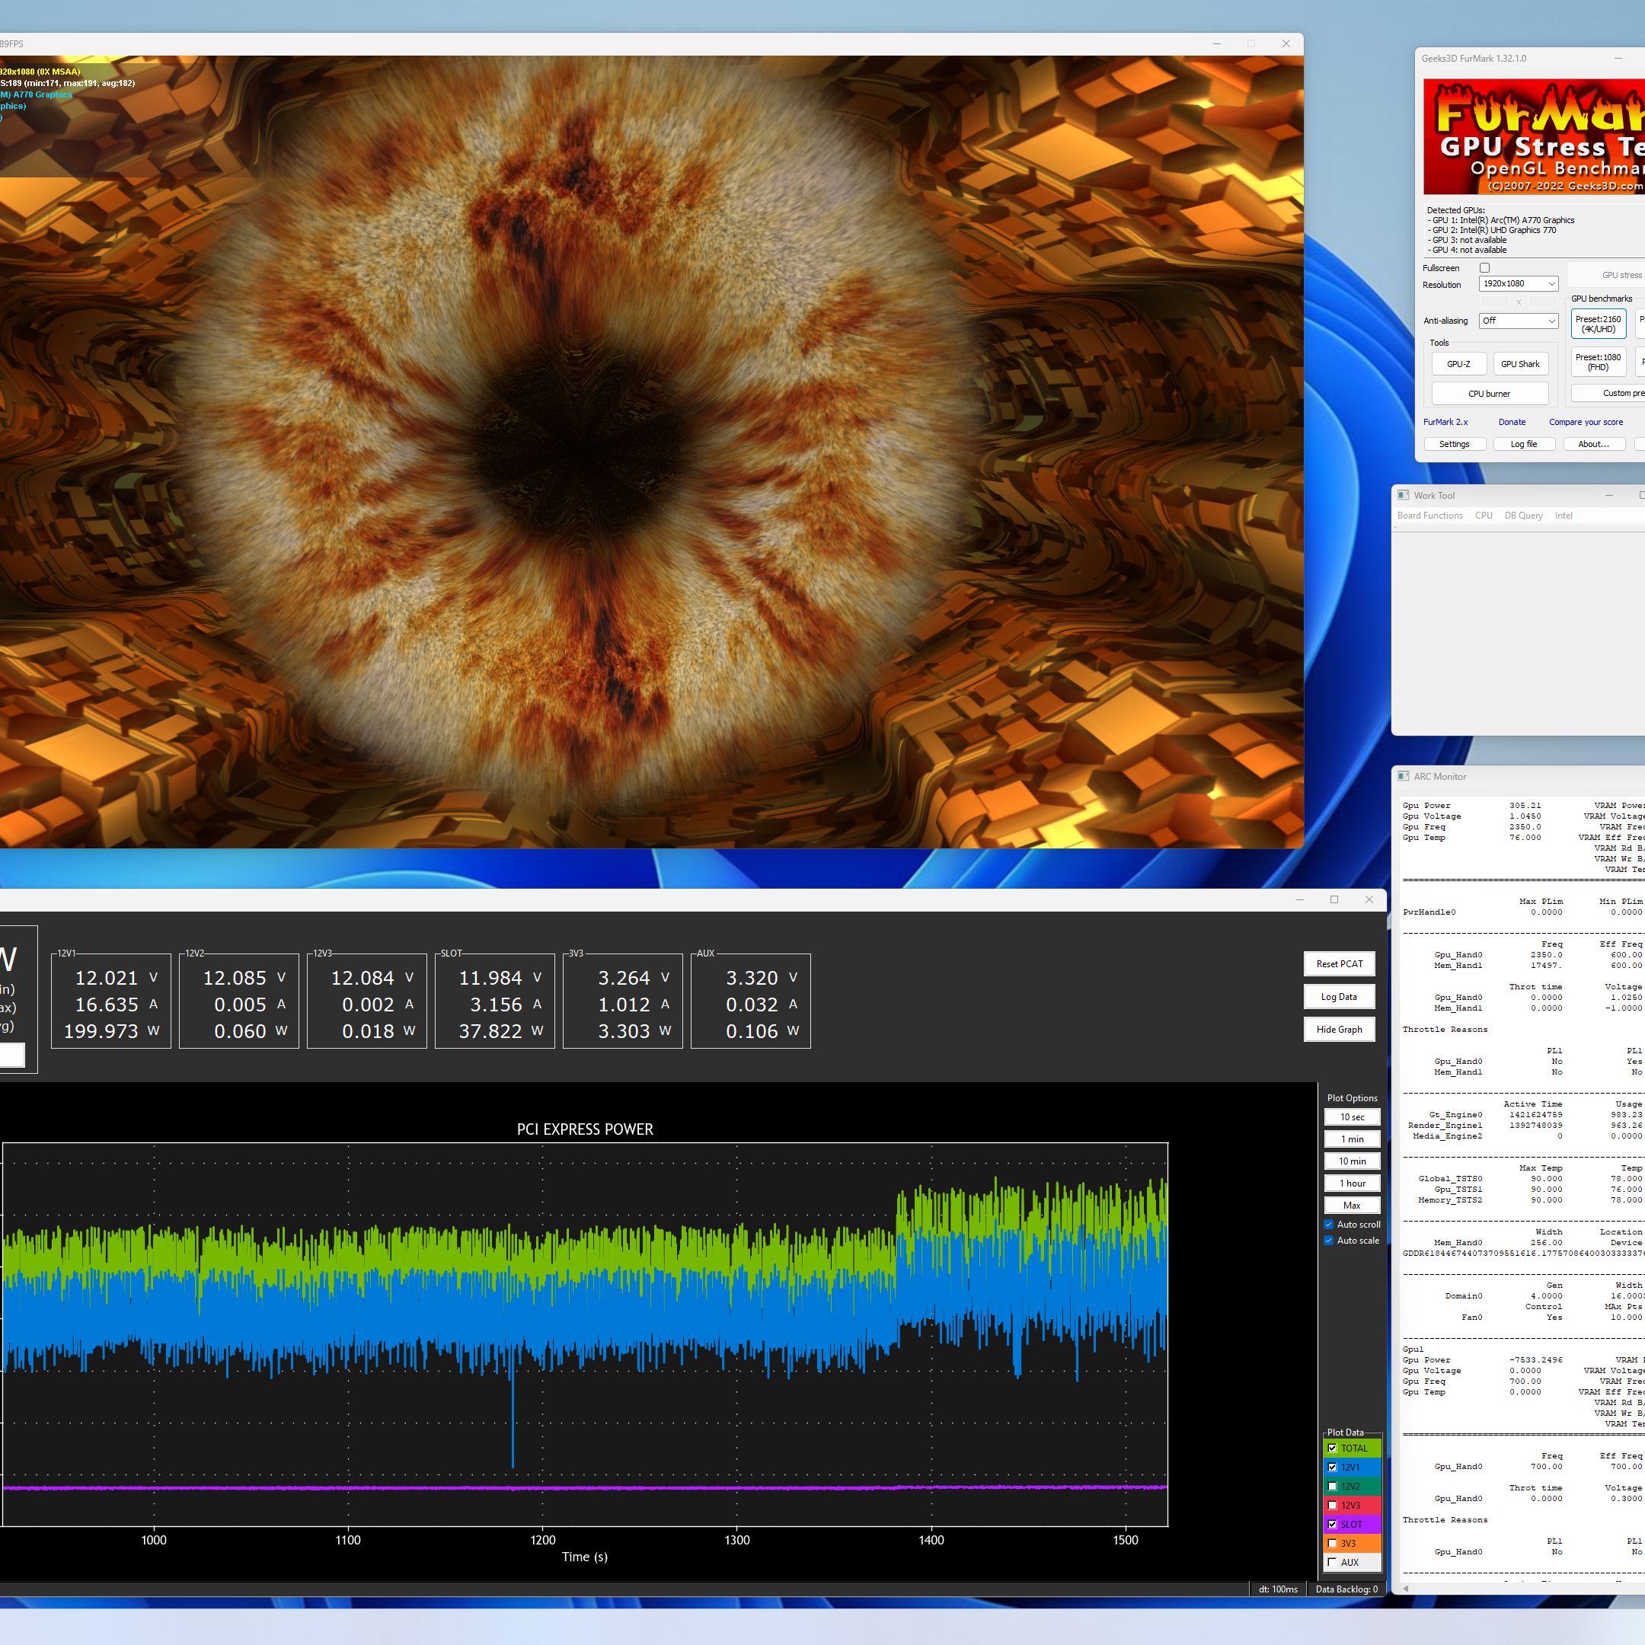The height and width of the screenshot is (1645, 1645).
Task: Open the Board Functions menu
Action: (x=1429, y=515)
